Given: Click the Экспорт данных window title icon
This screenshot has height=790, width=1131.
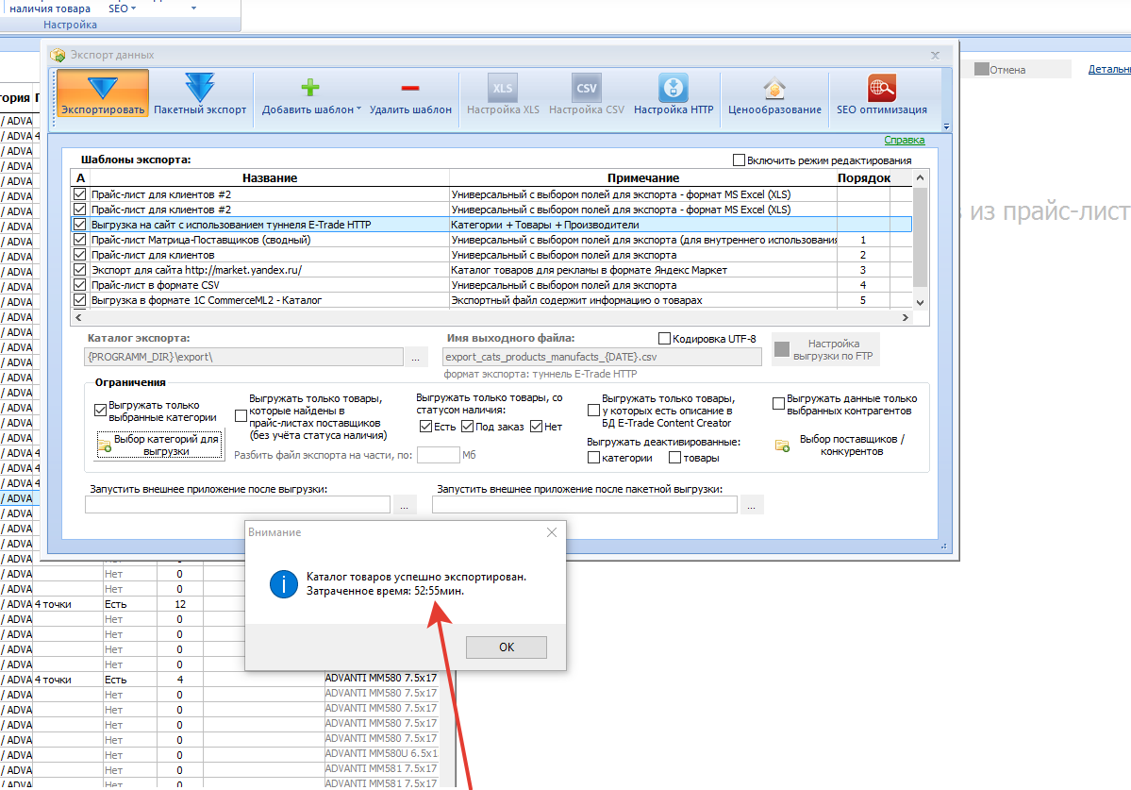Looking at the screenshot, I should point(58,55).
